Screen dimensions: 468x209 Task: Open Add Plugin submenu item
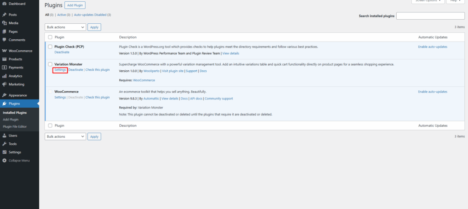pos(11,120)
